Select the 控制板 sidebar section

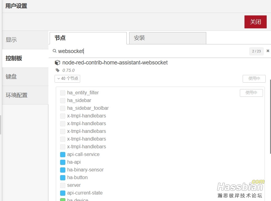click(x=25, y=58)
